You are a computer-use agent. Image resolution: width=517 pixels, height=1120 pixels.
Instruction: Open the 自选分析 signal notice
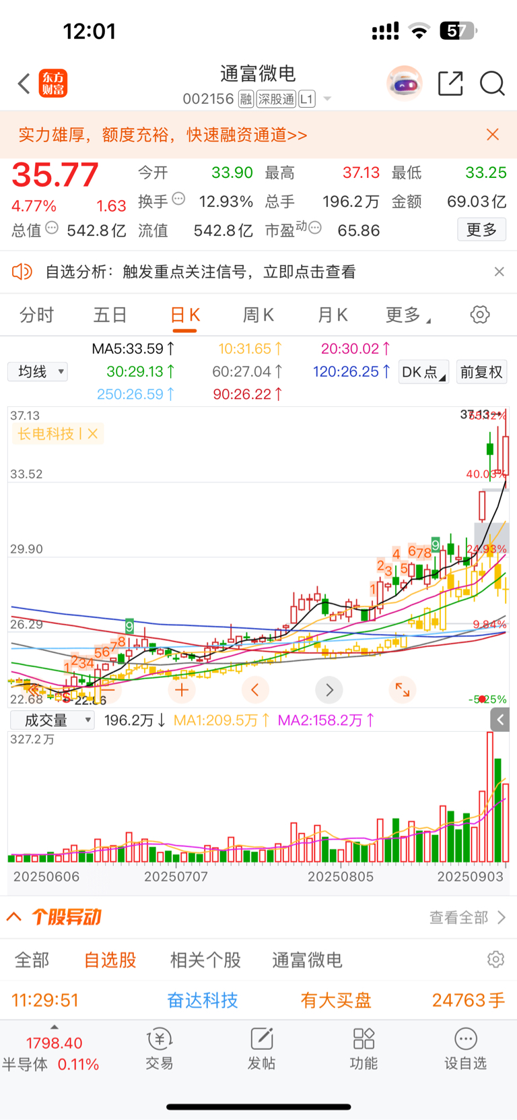tap(201, 272)
